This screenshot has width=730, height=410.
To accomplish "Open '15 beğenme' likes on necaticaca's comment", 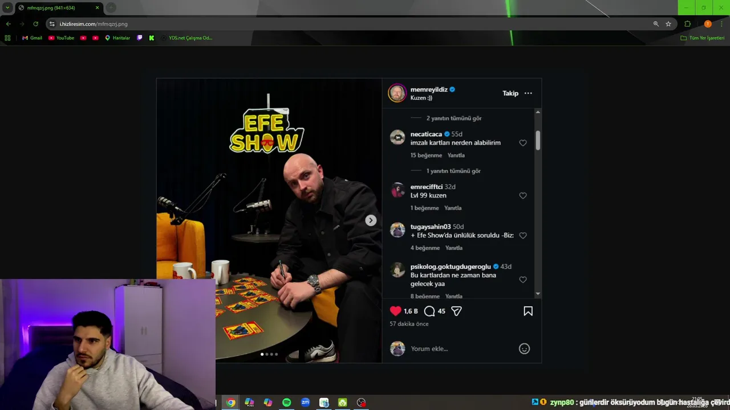I will tap(426, 155).
